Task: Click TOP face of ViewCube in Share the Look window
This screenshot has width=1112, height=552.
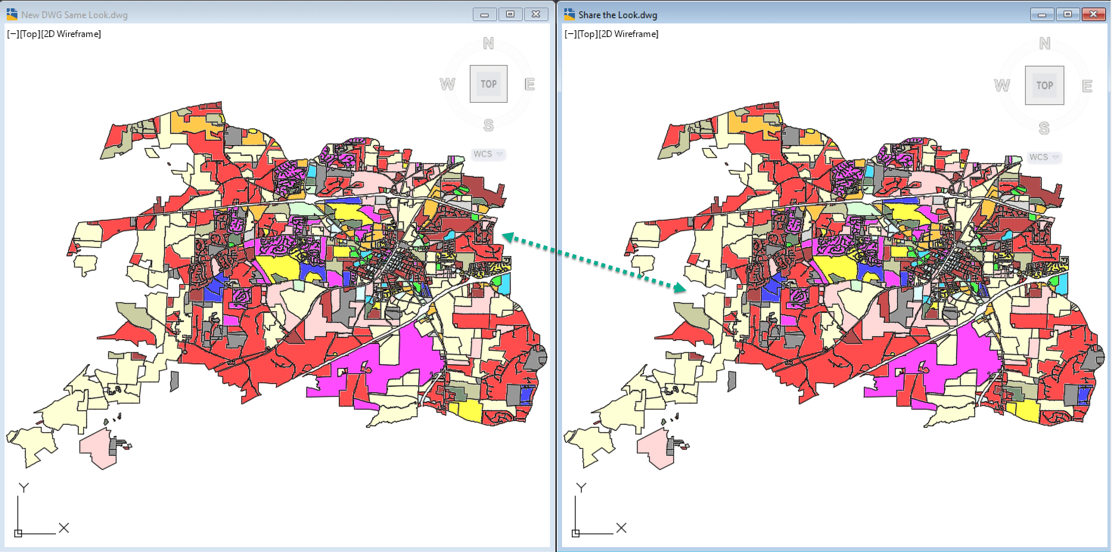Action: pyautogui.click(x=1044, y=85)
